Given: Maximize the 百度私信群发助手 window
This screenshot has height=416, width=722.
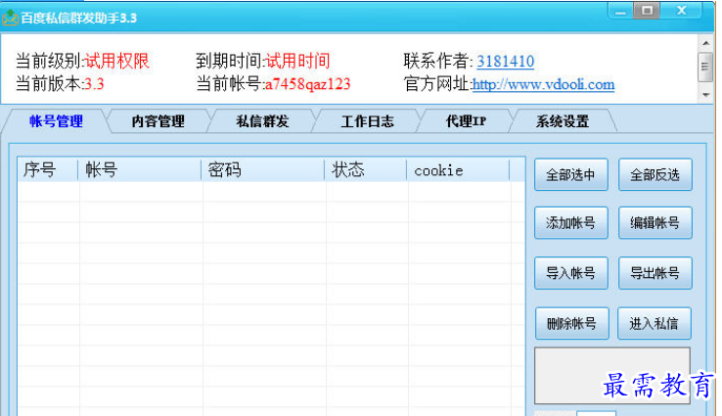Looking at the screenshot, I should point(647,10).
